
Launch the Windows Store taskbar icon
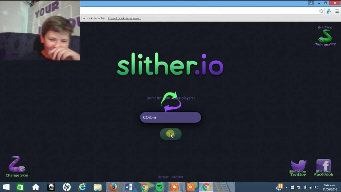pyautogui.click(x=20, y=187)
